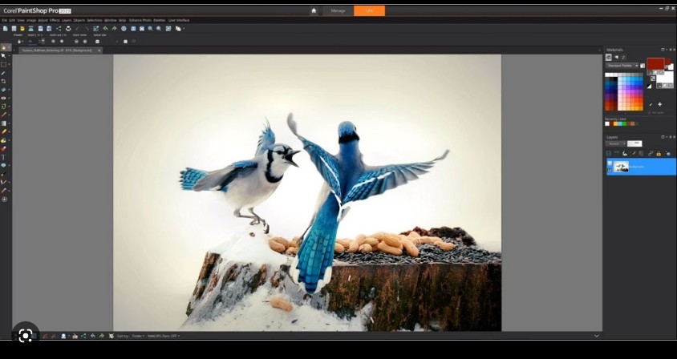
Task: Switch to the Manage tab
Action: tap(338, 10)
